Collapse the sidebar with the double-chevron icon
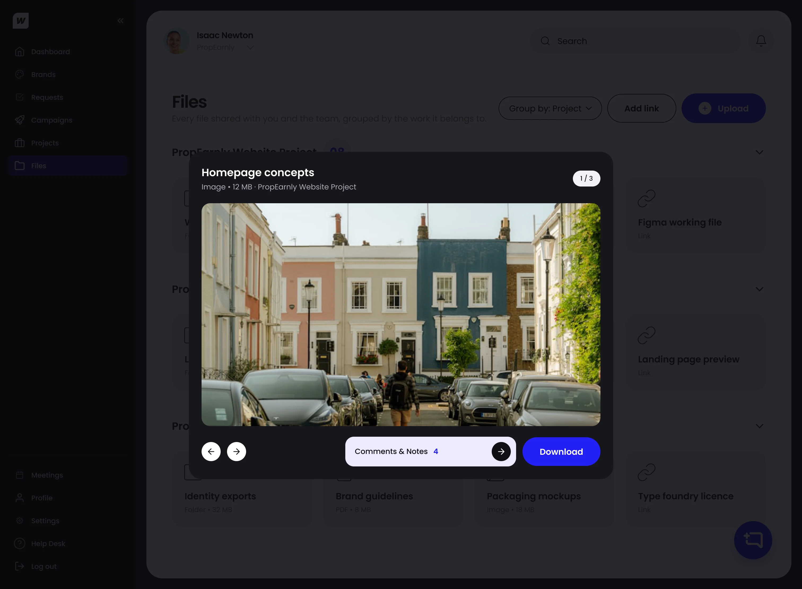 pos(120,21)
